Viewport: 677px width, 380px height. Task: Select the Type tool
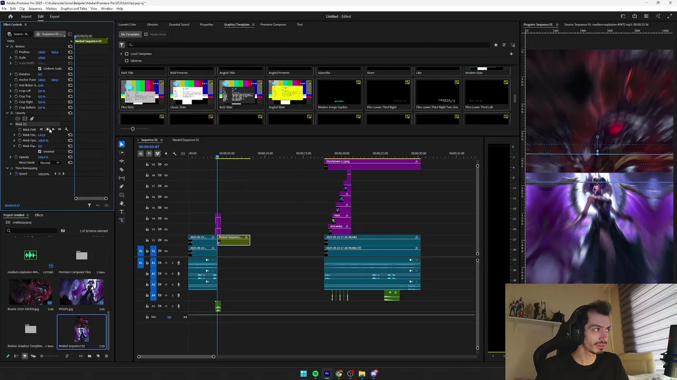tap(122, 212)
